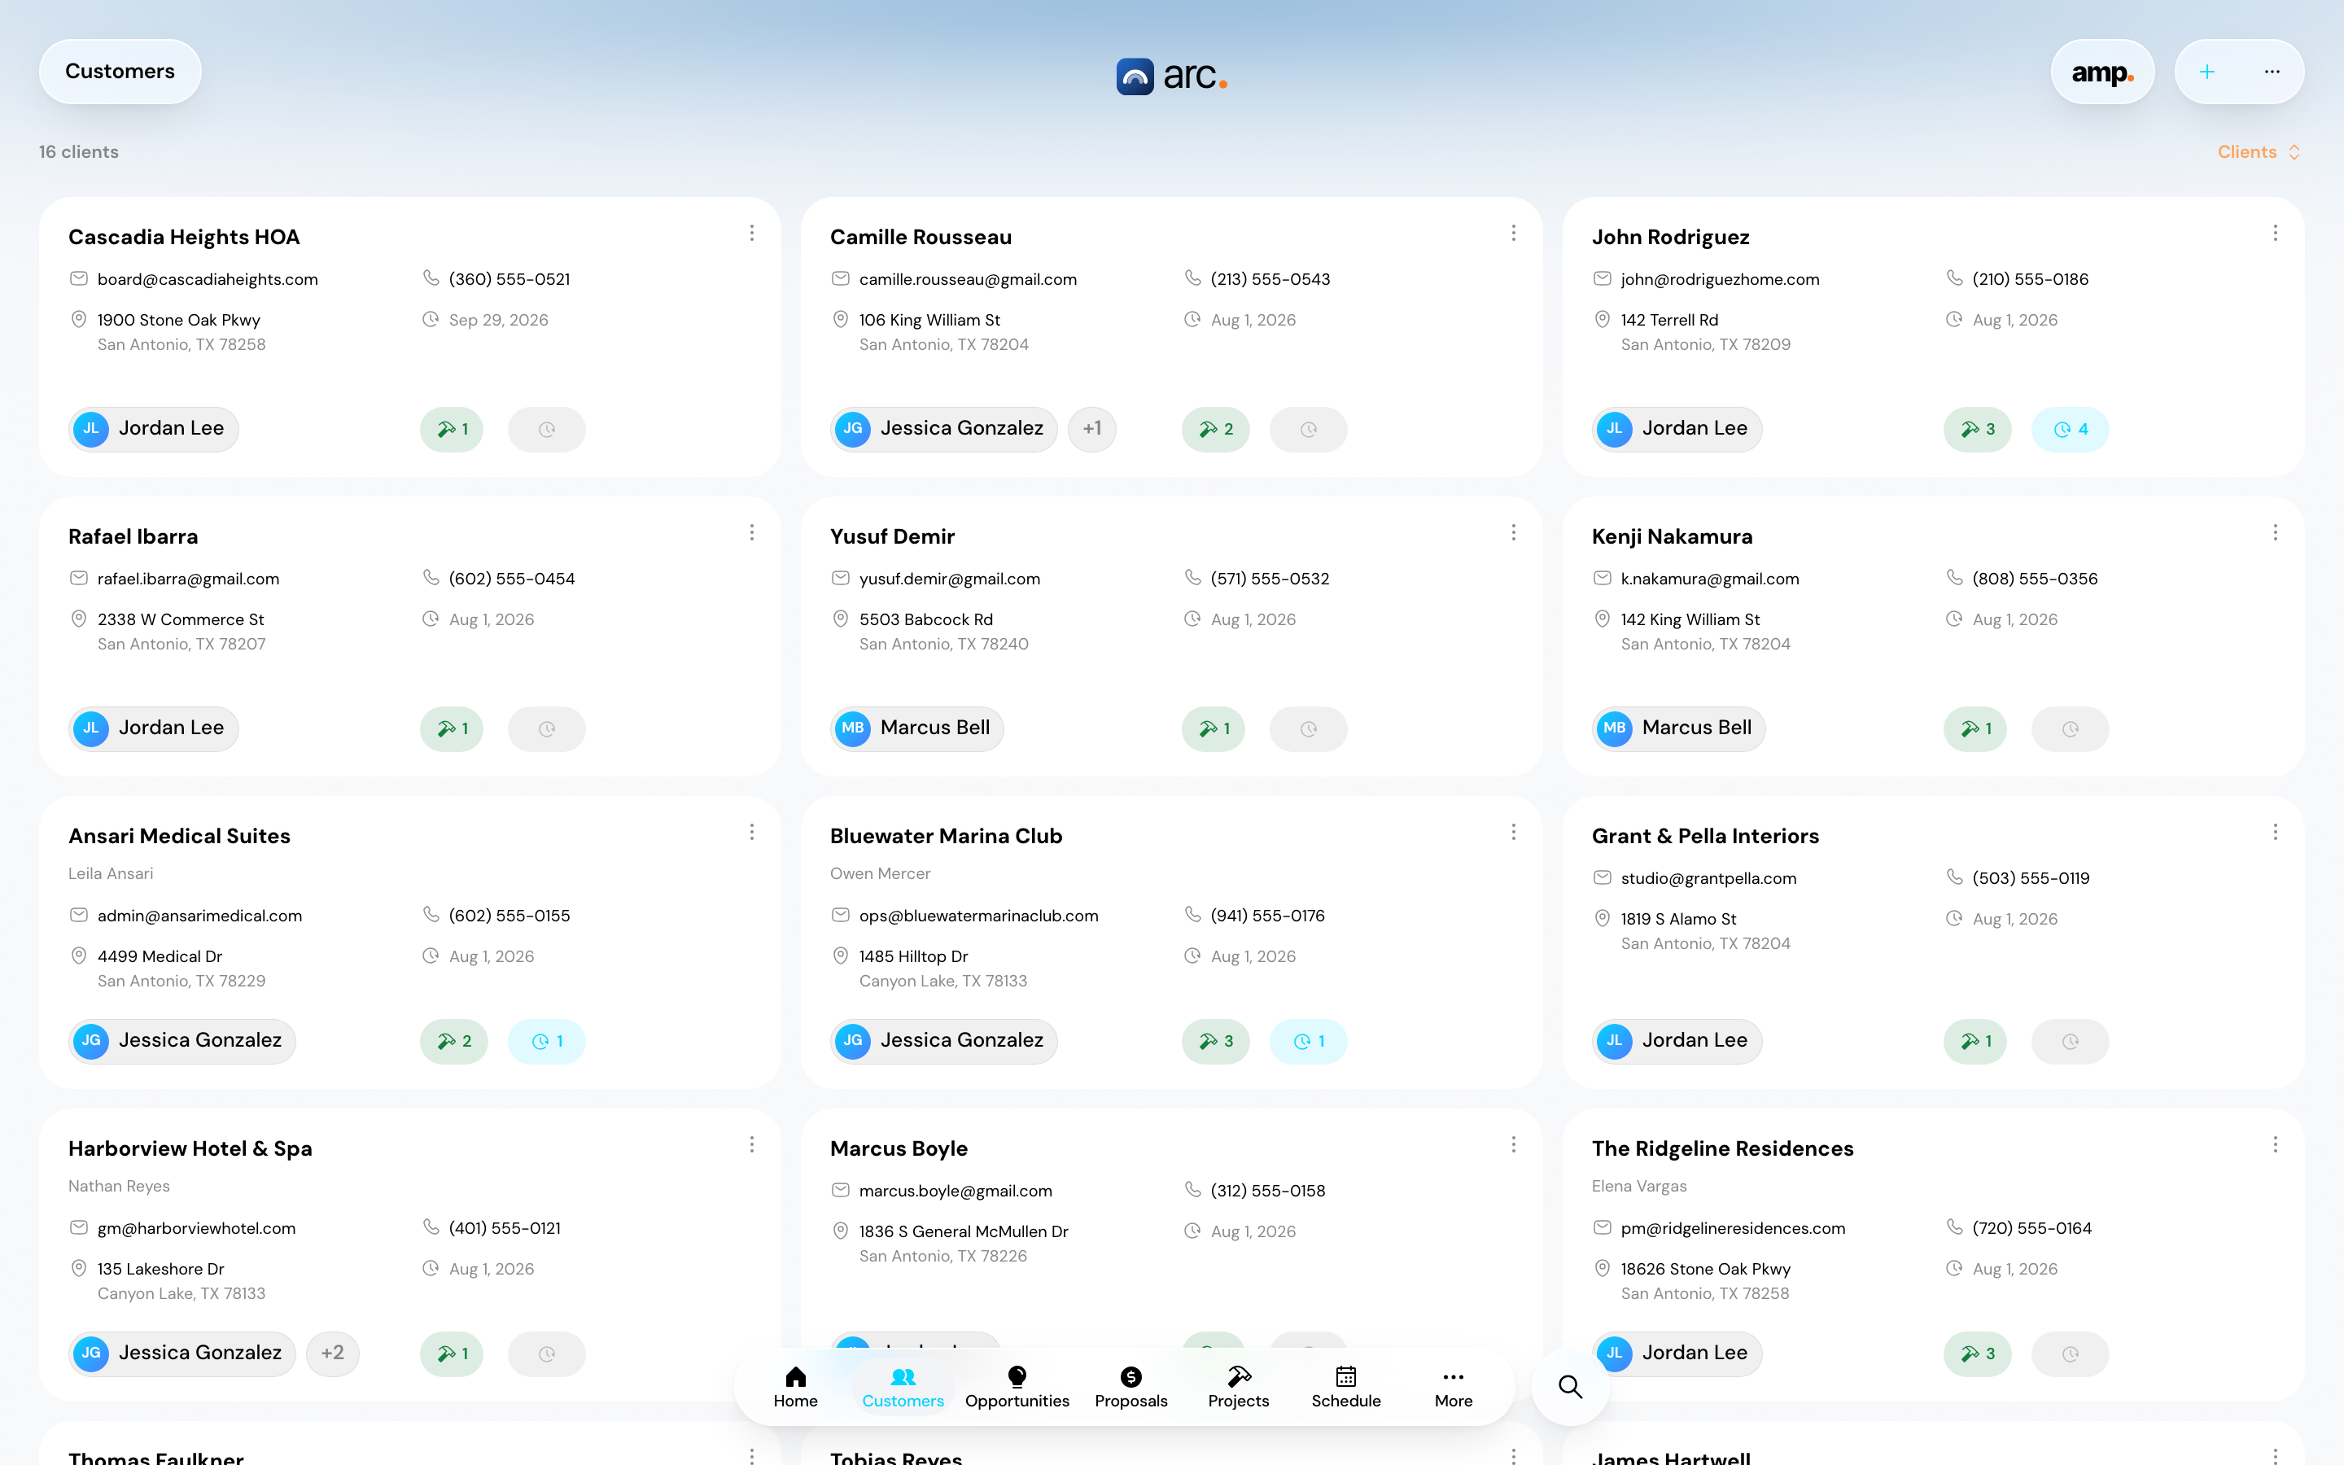
Task: Open Cascadia Heights HOA card menu
Action: (752, 234)
